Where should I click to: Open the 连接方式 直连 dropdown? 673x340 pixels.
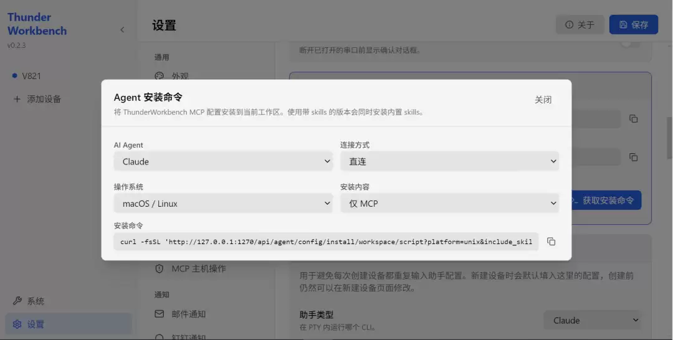click(x=450, y=161)
